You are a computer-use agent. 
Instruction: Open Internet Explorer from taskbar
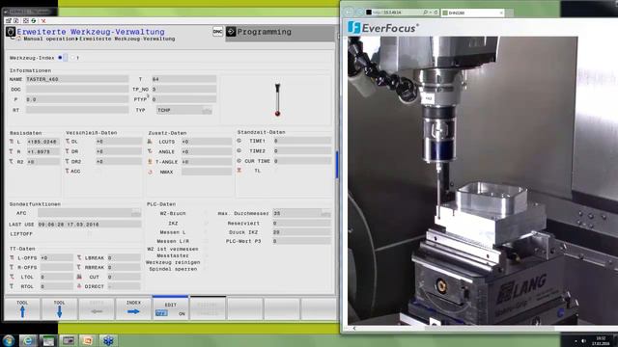point(28,340)
